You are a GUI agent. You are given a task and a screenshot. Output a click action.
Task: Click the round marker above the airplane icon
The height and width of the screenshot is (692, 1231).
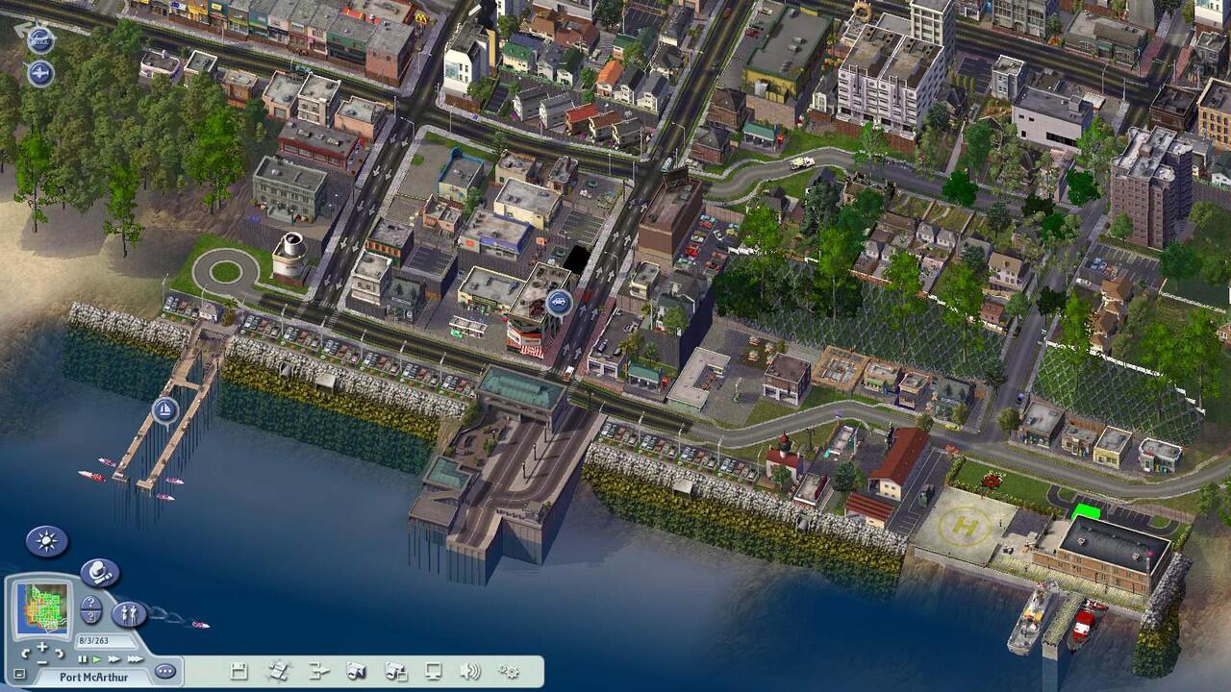tap(39, 40)
